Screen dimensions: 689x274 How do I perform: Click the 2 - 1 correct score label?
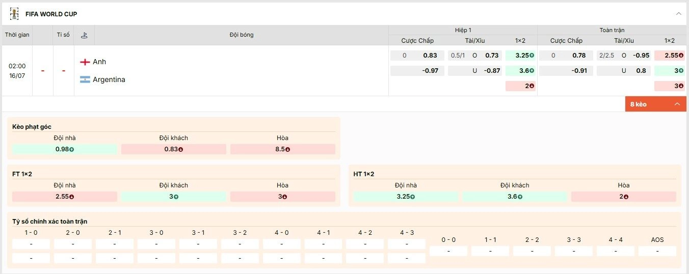(x=115, y=233)
